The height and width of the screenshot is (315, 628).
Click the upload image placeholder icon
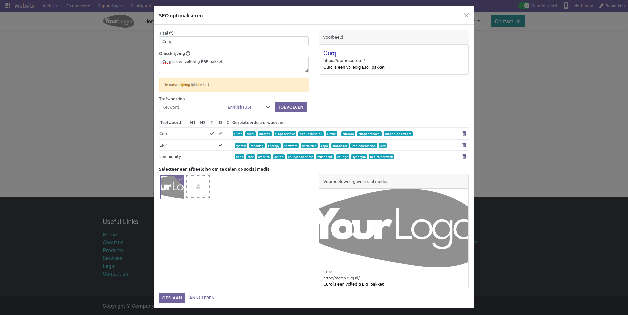coord(198,186)
